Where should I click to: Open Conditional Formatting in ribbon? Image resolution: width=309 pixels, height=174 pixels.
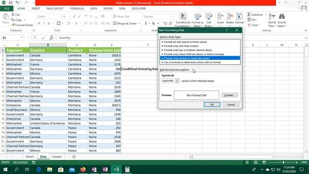coord(183,20)
